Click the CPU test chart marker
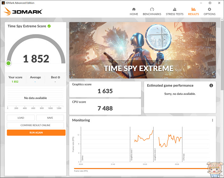Image resolution: width=224 pixels, height=178 pixels. (x=184, y=157)
